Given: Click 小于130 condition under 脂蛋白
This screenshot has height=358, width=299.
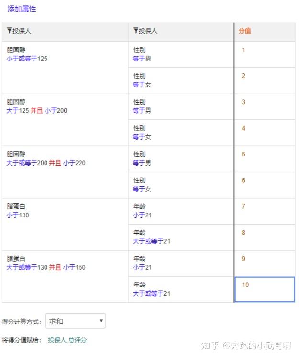Looking at the screenshot, I should pyautogui.click(x=18, y=215).
